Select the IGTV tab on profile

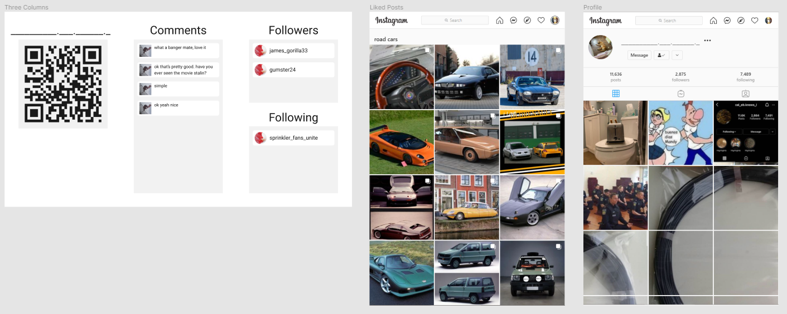680,94
